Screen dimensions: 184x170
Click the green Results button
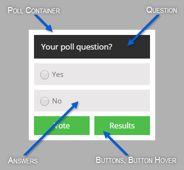(x=122, y=126)
